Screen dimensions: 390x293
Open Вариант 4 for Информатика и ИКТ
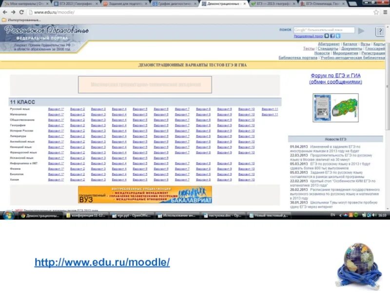pyautogui.click(x=119, y=164)
